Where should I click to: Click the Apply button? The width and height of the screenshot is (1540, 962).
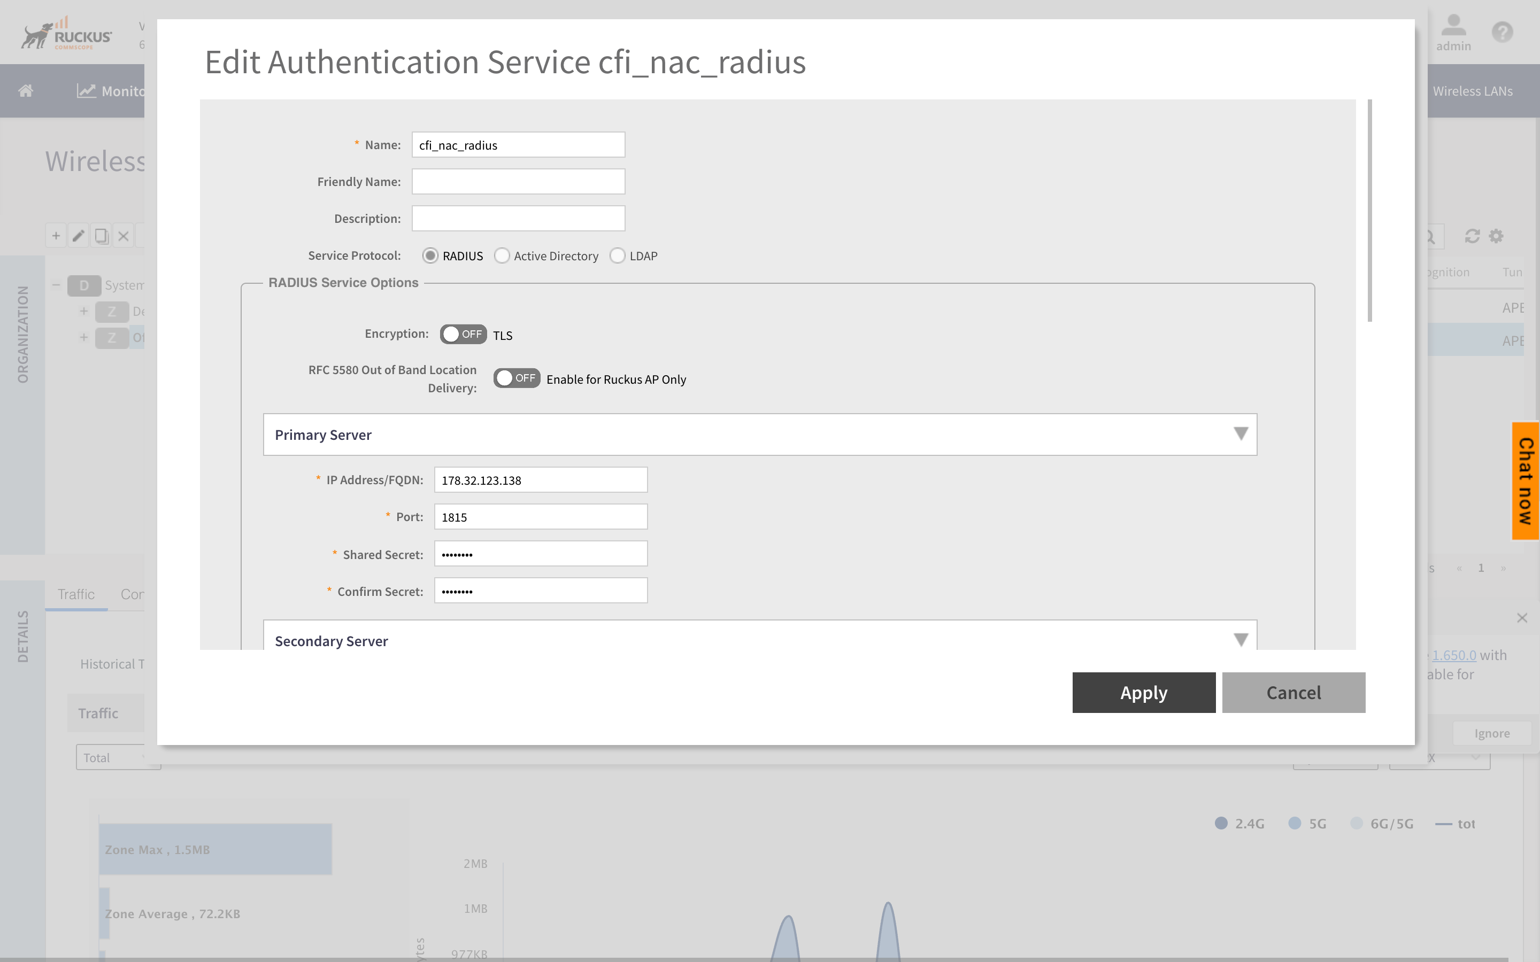click(x=1143, y=692)
